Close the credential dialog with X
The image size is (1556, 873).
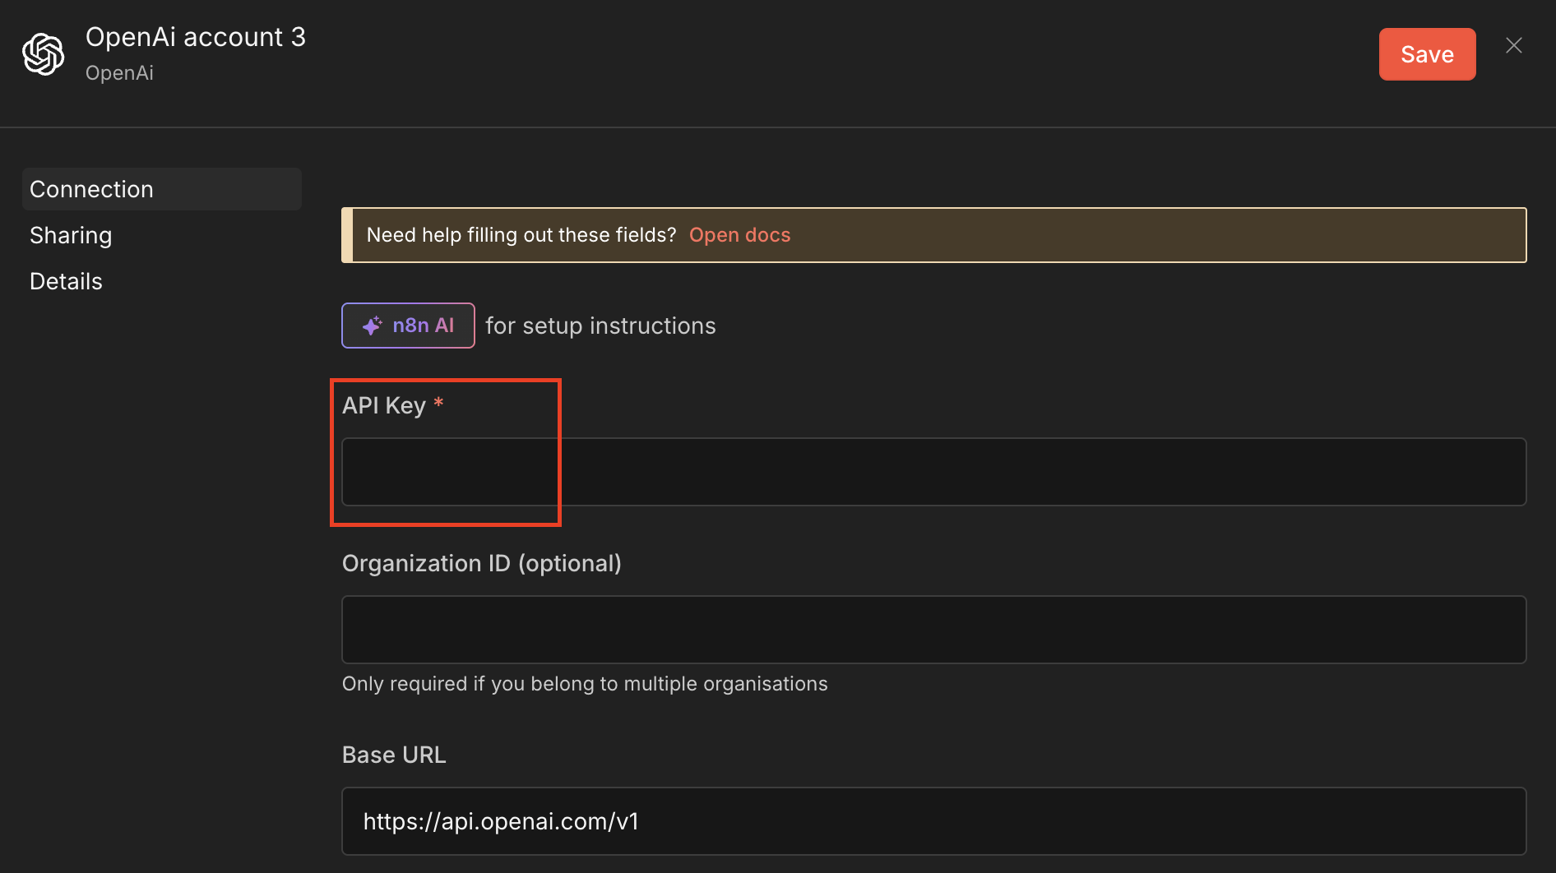click(x=1514, y=45)
